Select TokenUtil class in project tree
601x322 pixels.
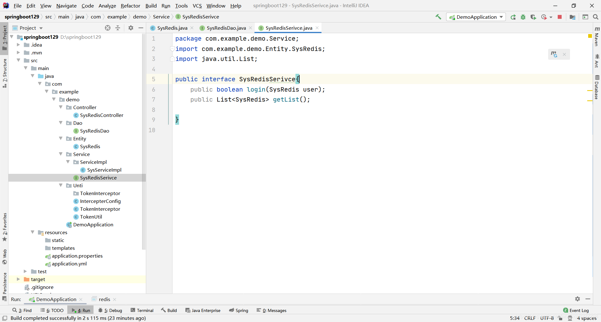coord(91,217)
